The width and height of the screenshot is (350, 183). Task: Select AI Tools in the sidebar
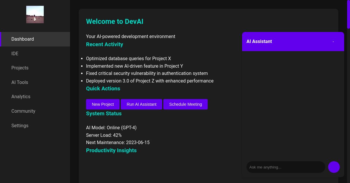coord(20,82)
